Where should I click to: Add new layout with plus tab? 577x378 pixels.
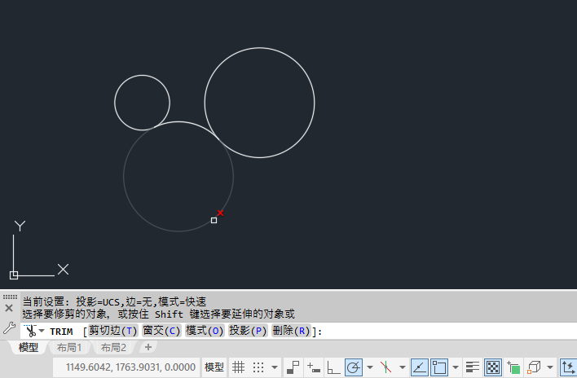pos(148,347)
